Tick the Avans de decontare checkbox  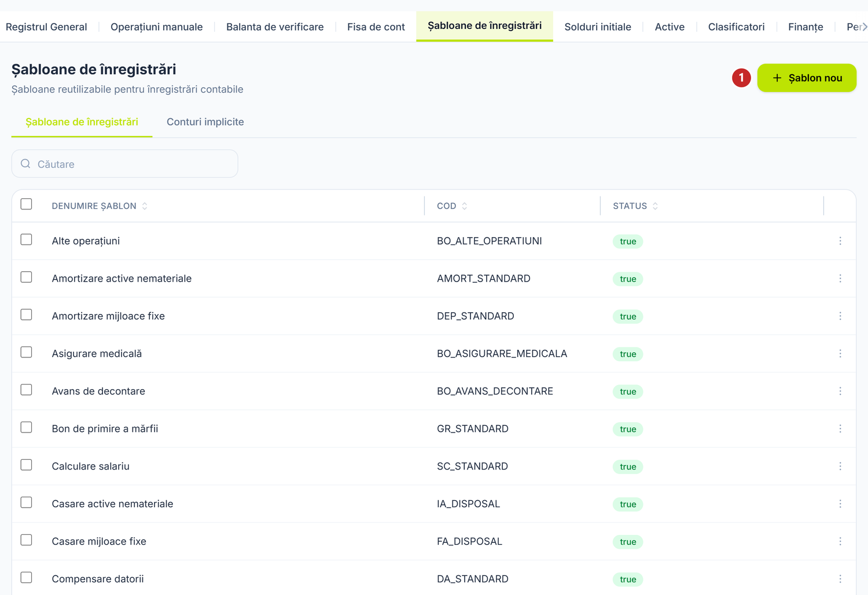click(26, 390)
